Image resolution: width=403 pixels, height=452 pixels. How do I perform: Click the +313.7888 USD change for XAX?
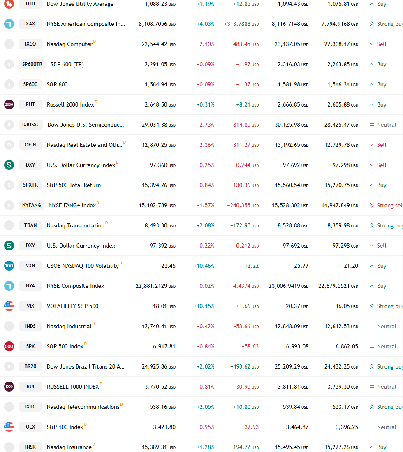click(x=241, y=24)
